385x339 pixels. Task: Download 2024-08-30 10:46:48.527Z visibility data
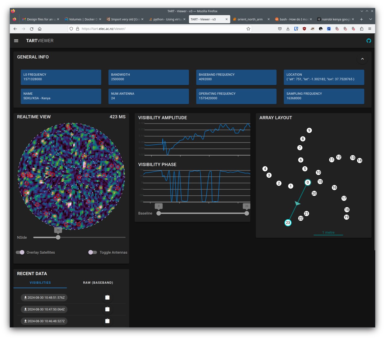tap(44, 321)
